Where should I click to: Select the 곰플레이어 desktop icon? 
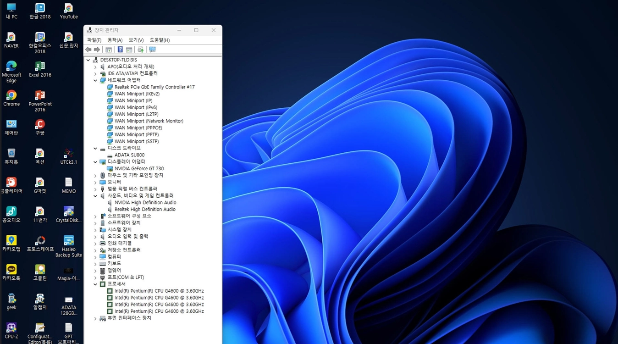click(x=11, y=185)
